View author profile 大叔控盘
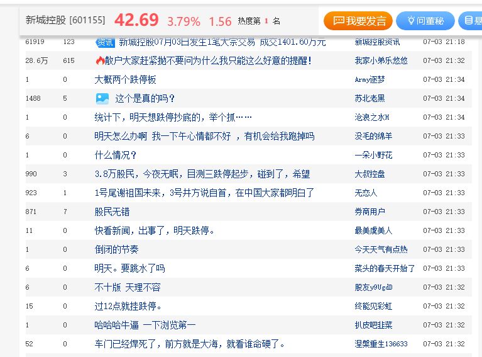 370,174
